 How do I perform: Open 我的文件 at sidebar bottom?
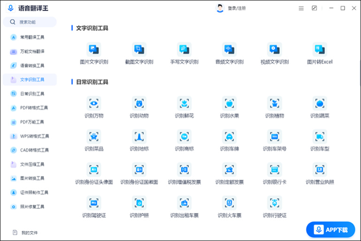point(25,233)
